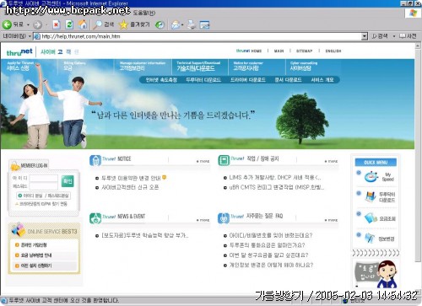Image resolution: width=422 pixels, height=306 pixels.
Task: Click the Thrunet NOTICE section icon
Action: (x=95, y=160)
